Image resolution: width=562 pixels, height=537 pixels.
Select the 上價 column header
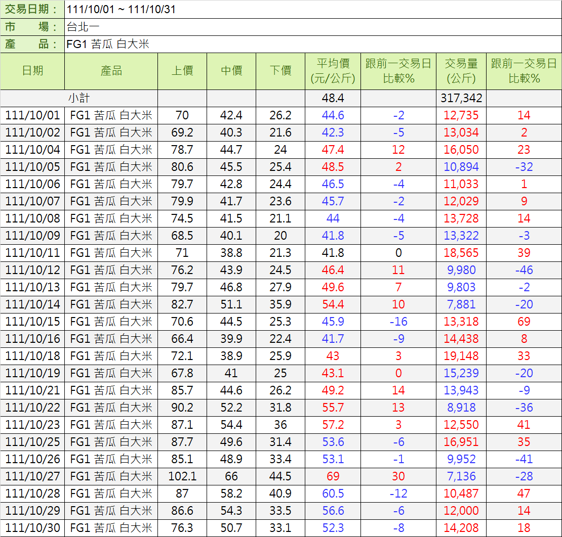182,71
